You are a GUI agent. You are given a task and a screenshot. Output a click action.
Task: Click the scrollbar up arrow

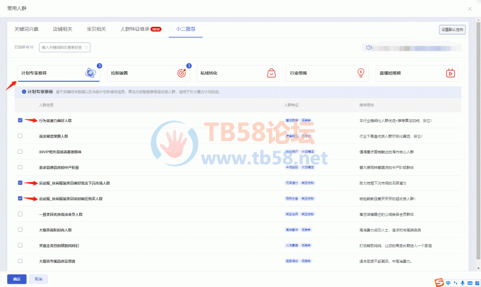click(478, 20)
